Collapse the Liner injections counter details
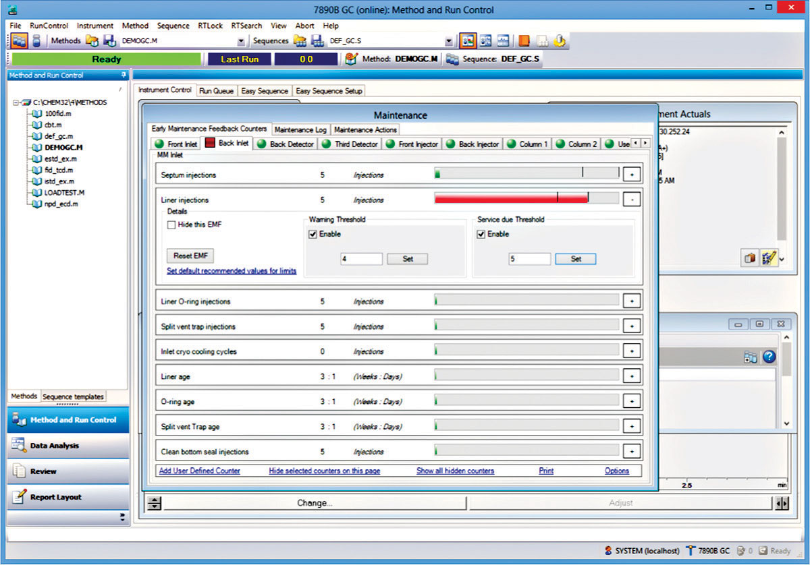810x565 pixels. click(x=632, y=200)
